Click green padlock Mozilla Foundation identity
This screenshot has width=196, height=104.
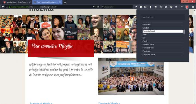[19, 7]
